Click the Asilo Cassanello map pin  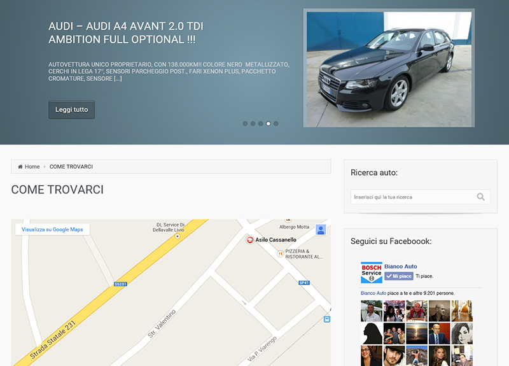pos(249,240)
